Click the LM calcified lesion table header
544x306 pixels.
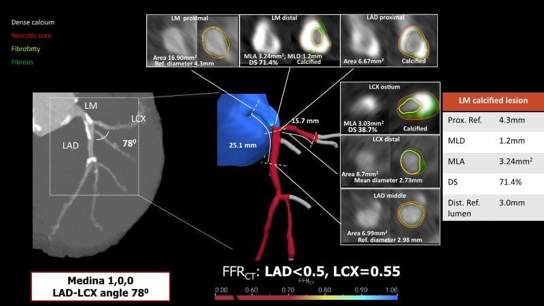[493, 101]
